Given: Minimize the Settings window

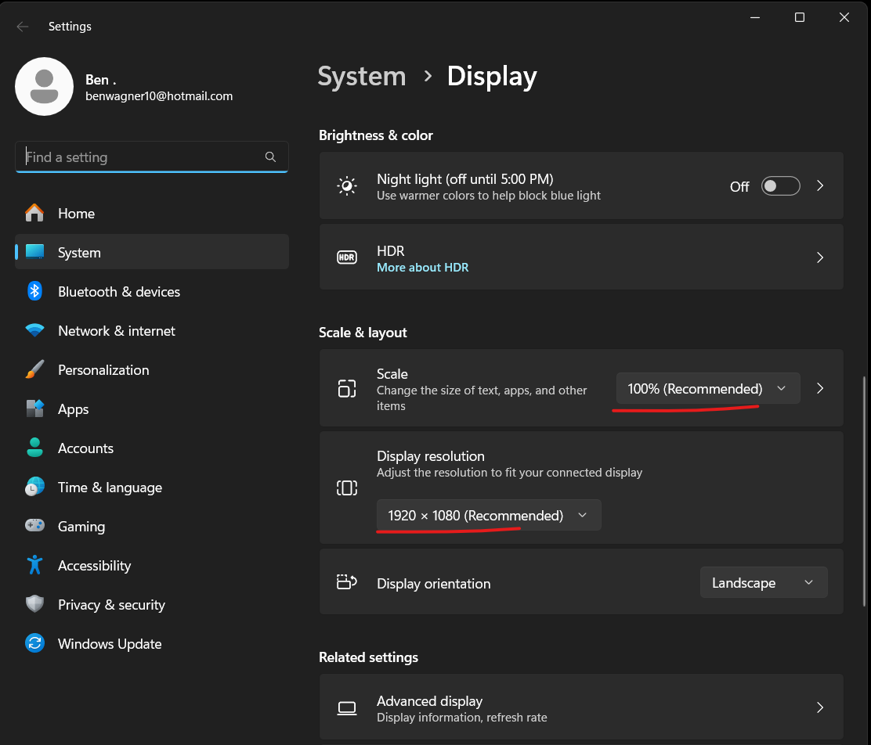Looking at the screenshot, I should (755, 17).
